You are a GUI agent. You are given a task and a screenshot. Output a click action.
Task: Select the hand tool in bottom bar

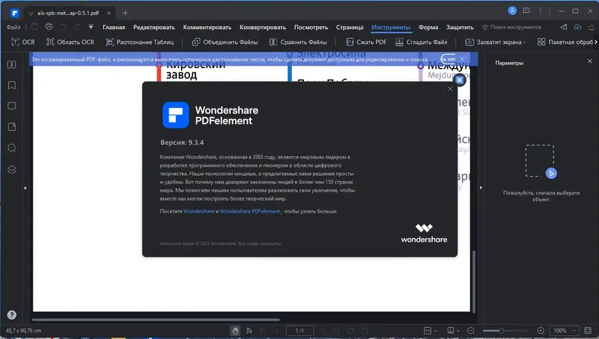point(235,331)
